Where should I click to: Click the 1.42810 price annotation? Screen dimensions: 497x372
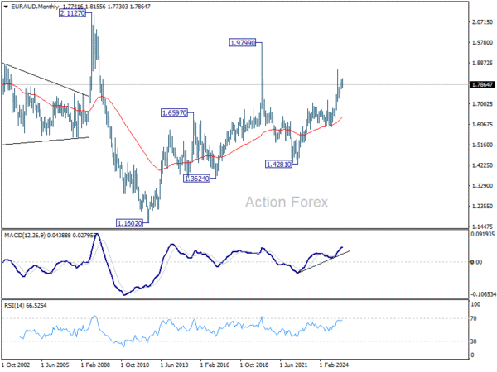[x=278, y=165]
